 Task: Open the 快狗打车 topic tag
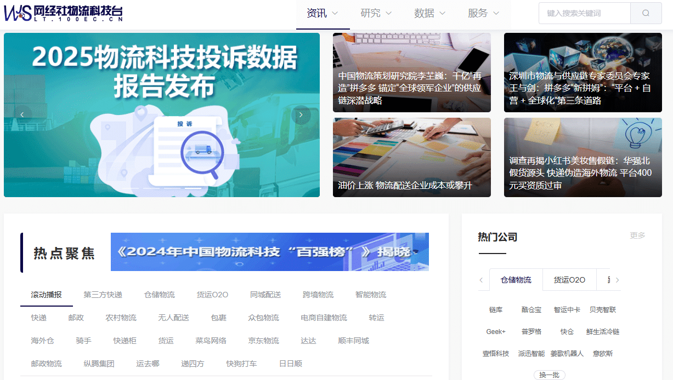pos(242,364)
